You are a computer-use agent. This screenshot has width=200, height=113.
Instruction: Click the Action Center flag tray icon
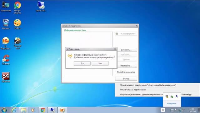coord(176,110)
